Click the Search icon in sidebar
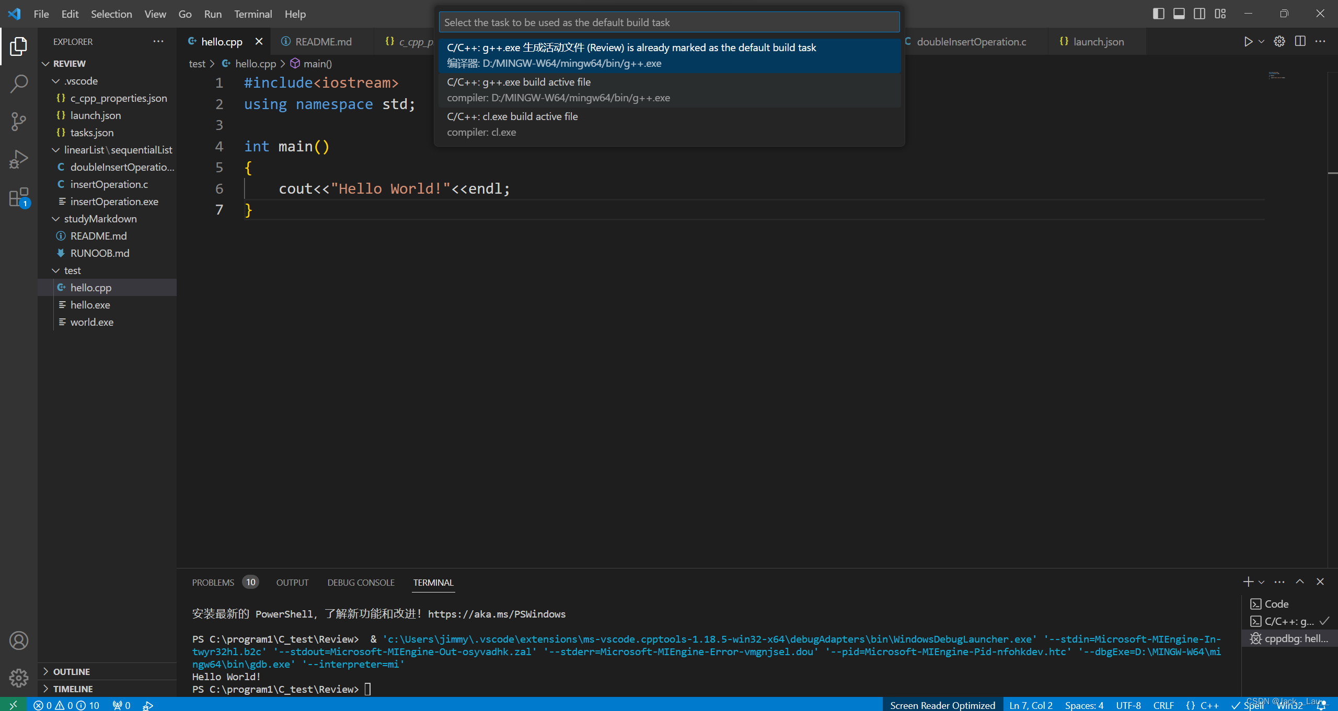 pos(19,82)
